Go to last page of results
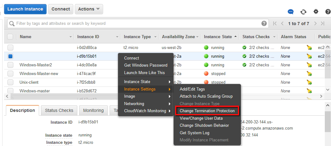 tap(323, 23)
